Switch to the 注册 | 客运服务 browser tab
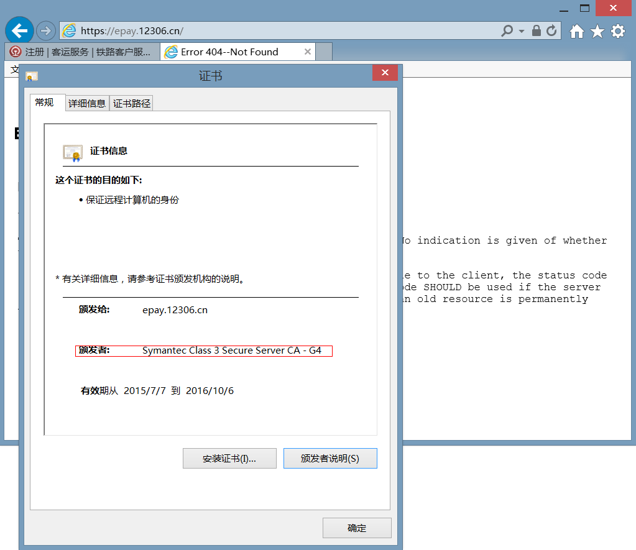Image resolution: width=636 pixels, height=550 pixels. click(x=82, y=52)
